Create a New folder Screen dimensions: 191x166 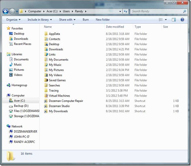click(103, 20)
